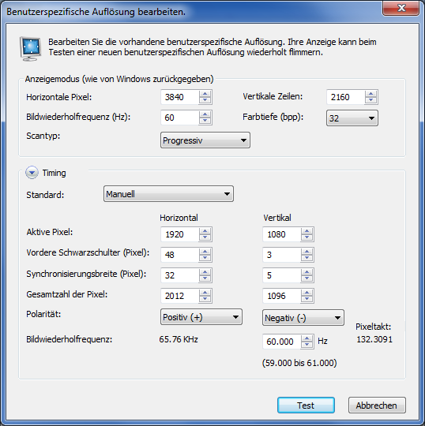The image size is (425, 426).
Task: Open vertical Polarität Negativ (-) dropdown
Action: (x=303, y=318)
